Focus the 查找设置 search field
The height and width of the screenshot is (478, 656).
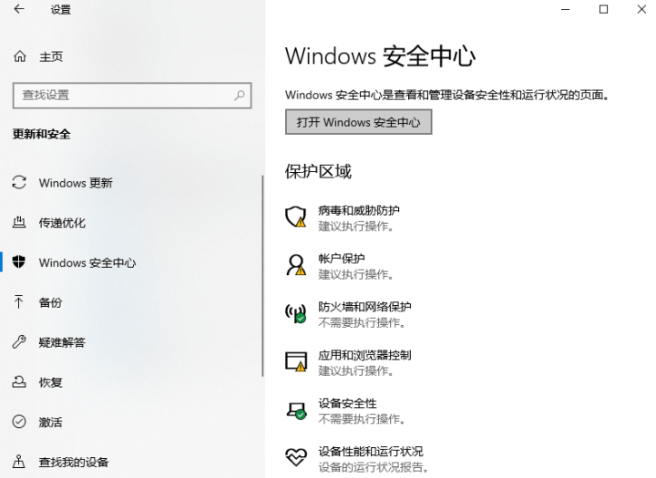click(x=123, y=95)
